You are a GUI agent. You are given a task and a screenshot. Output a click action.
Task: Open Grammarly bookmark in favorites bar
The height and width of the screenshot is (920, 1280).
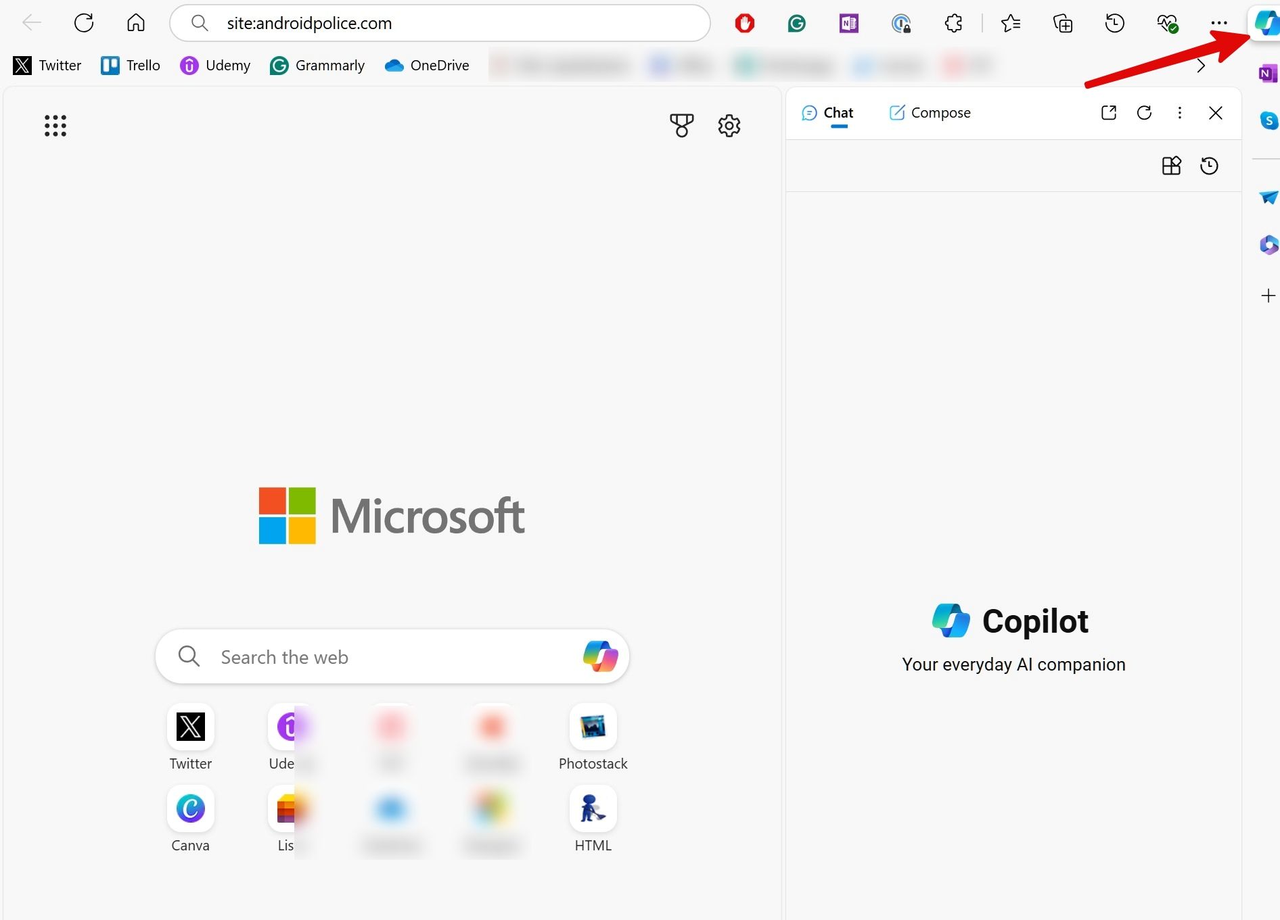pyautogui.click(x=317, y=66)
